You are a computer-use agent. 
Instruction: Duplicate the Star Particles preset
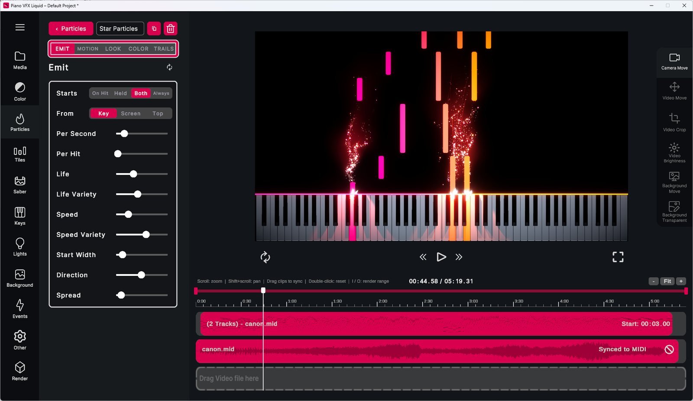(154, 29)
